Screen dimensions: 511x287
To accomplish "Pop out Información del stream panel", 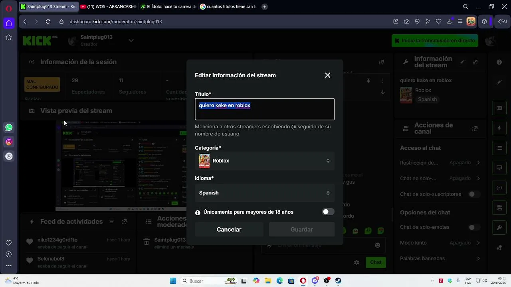I will point(475,62).
